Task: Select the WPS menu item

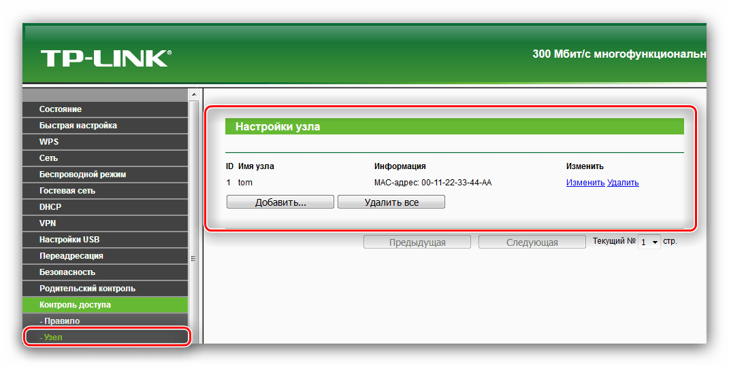Action: (x=49, y=142)
